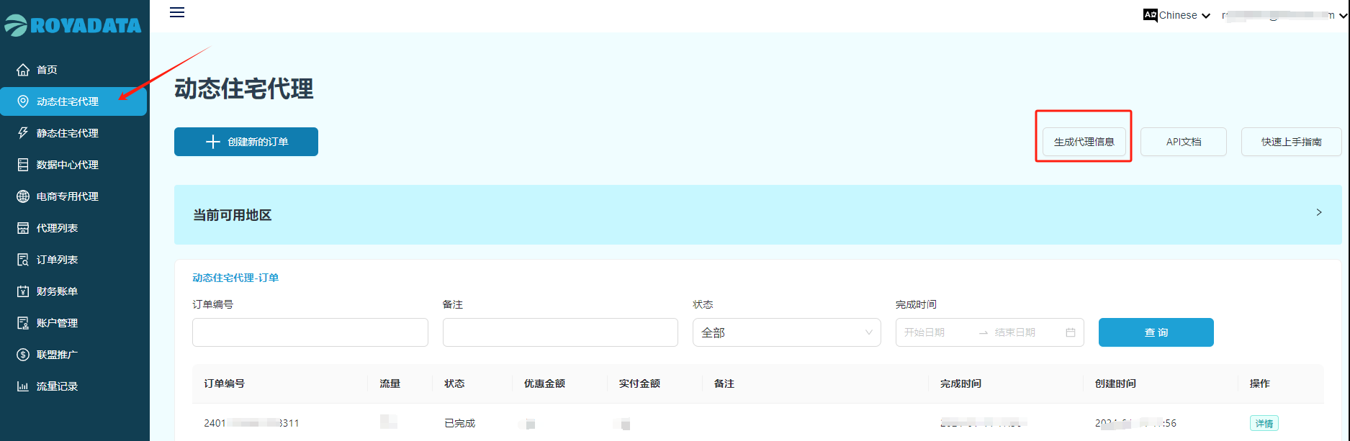Open 代理列表 menu item
This screenshot has height=441, width=1350.
click(x=74, y=228)
